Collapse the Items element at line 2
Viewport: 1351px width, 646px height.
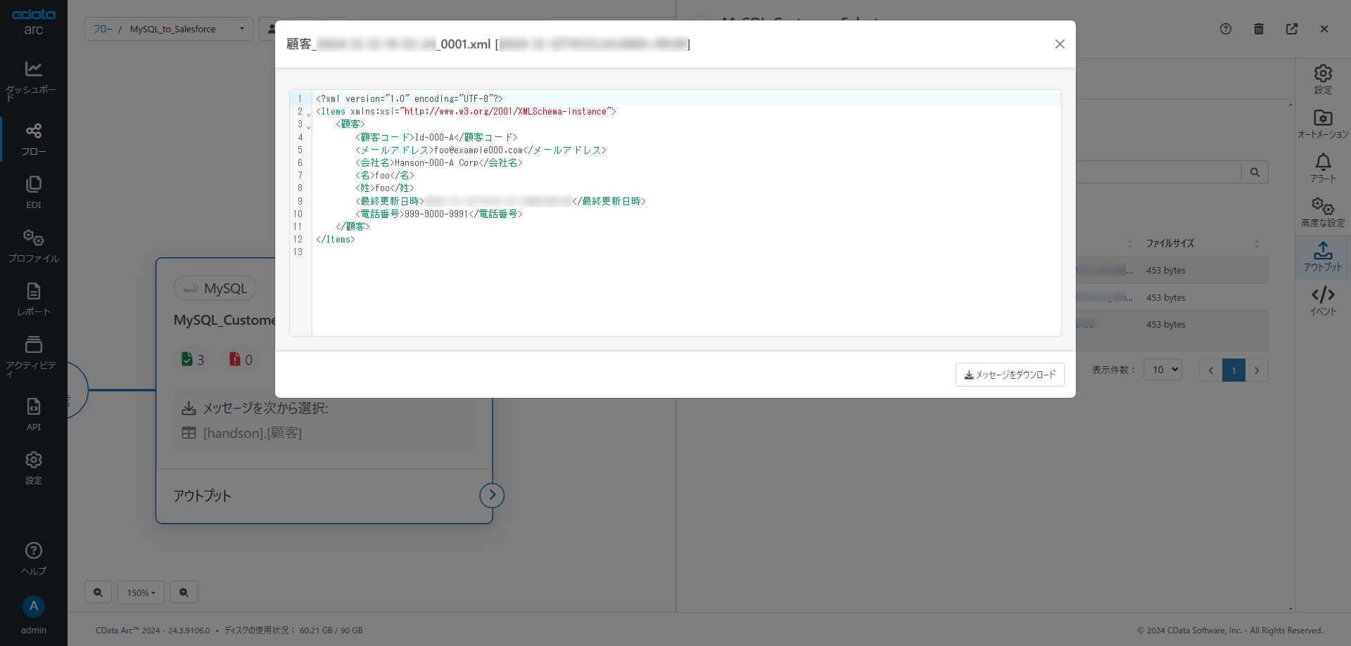coord(308,114)
